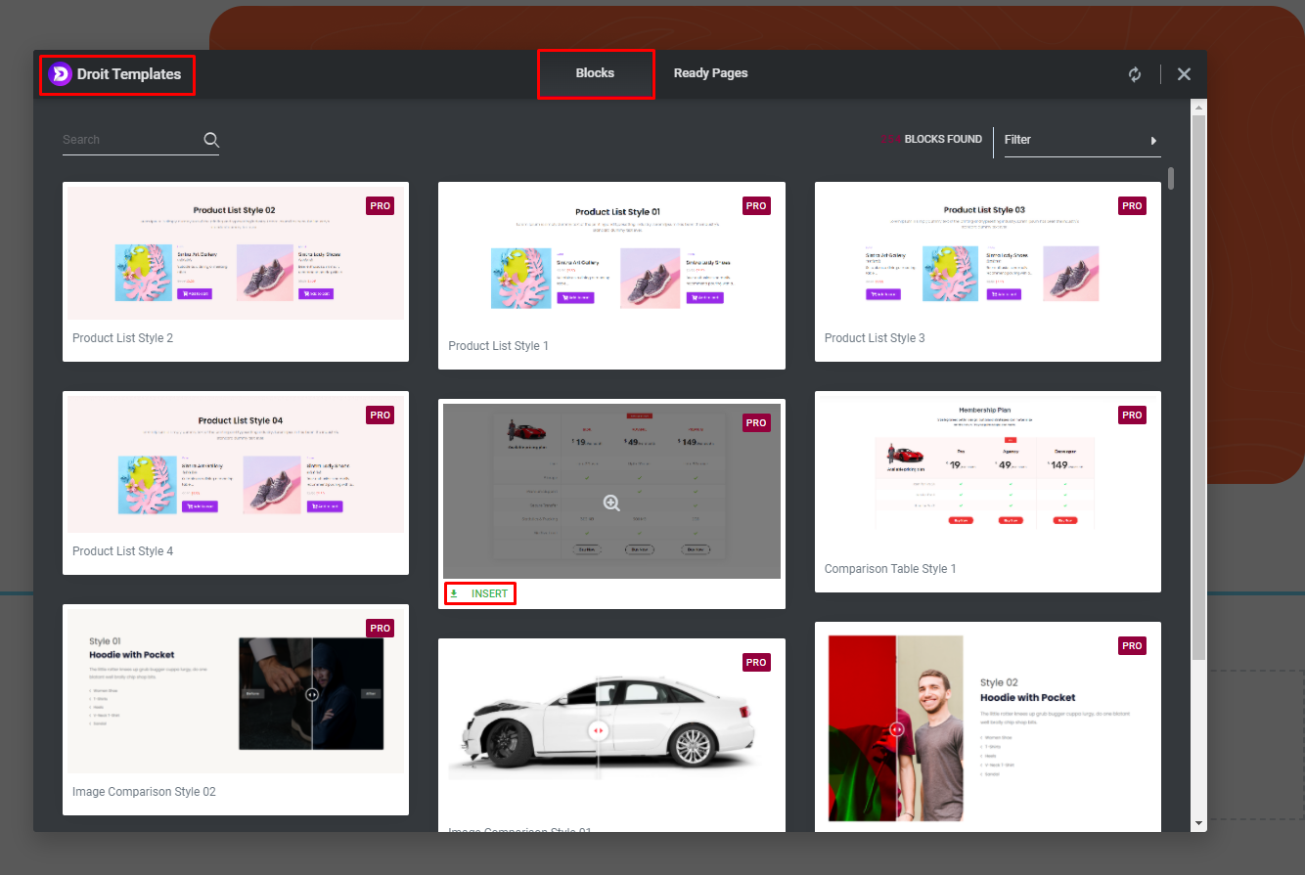Click the "Comparison Table Style 1" caption

[890, 569]
